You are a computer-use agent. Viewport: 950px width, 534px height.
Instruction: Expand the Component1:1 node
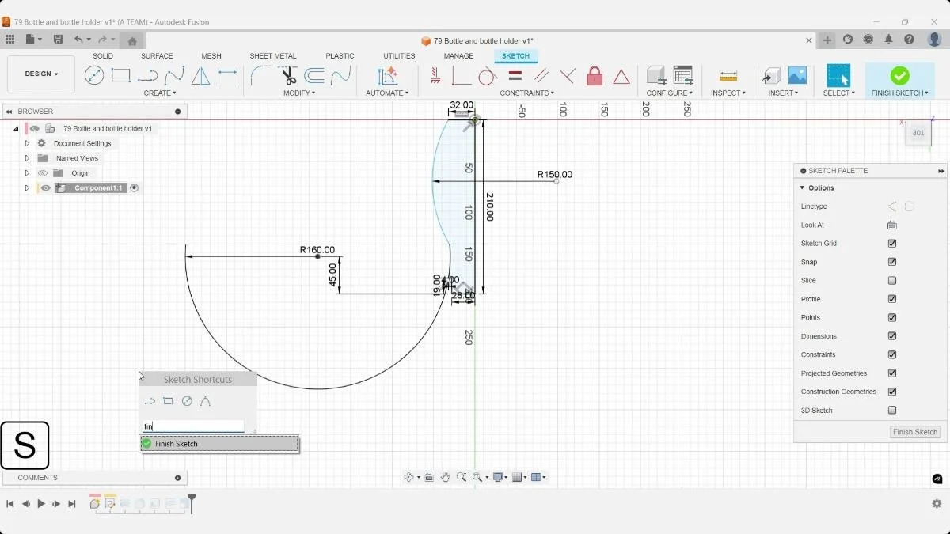tap(27, 188)
